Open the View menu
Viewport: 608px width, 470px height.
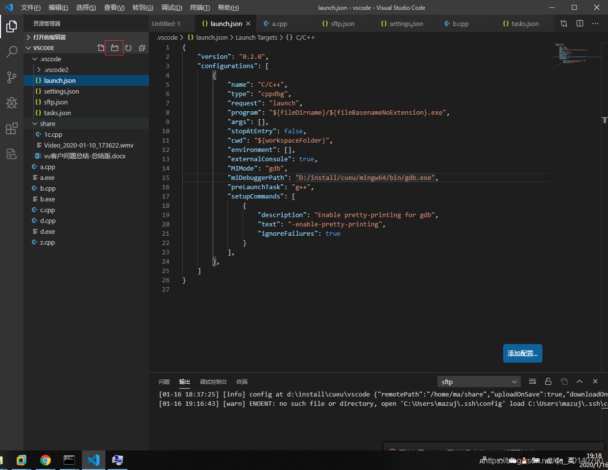tap(114, 7)
